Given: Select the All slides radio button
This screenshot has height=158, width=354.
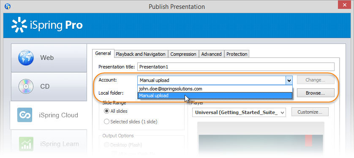Looking at the screenshot, I should (106, 111).
